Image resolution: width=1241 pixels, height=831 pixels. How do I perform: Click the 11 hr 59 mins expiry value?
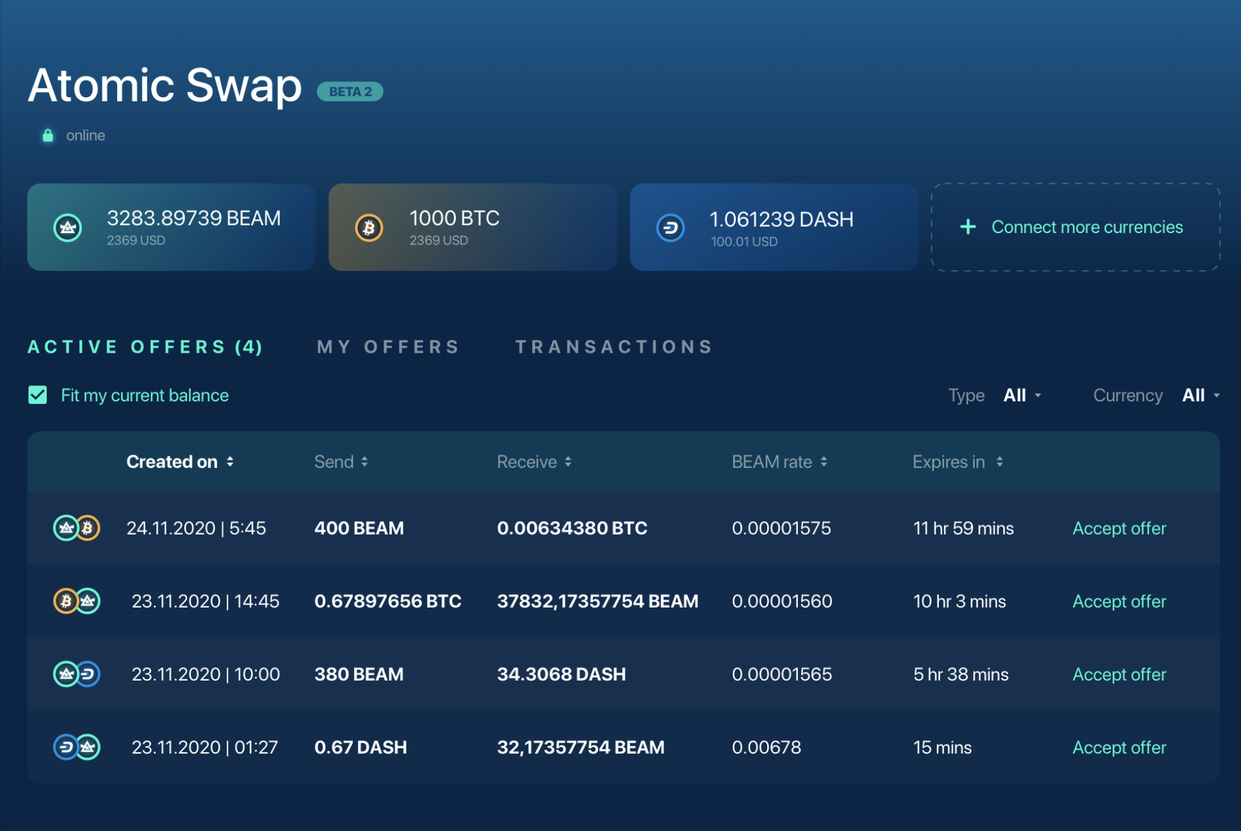coord(963,528)
